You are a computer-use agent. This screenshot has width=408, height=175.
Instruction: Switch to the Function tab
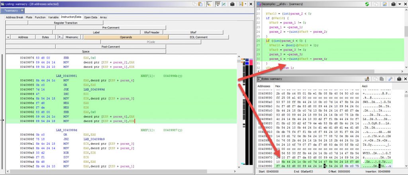(40, 18)
